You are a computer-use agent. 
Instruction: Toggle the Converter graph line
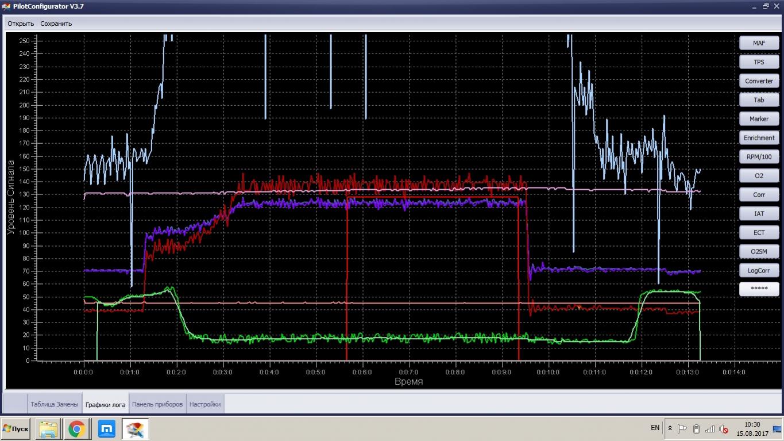pos(759,81)
